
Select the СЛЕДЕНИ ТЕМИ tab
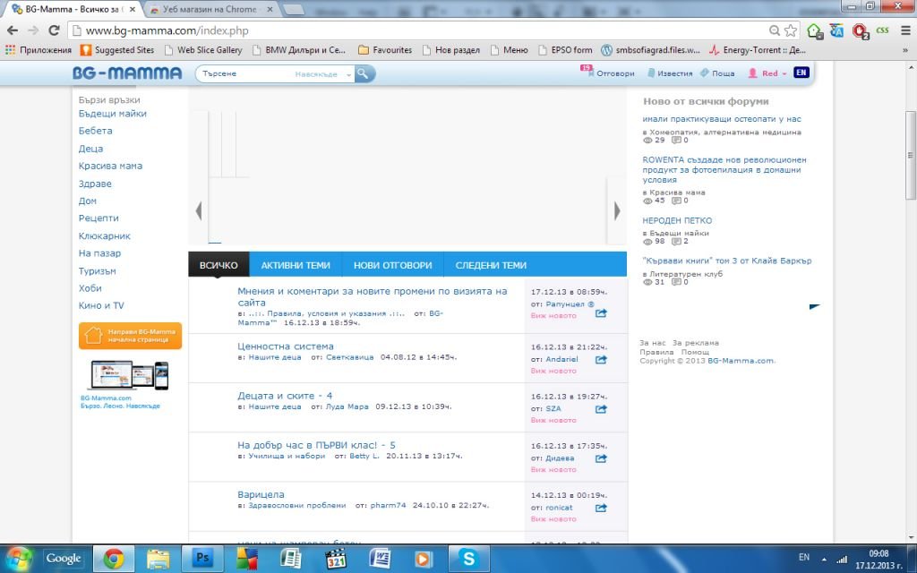click(x=491, y=265)
